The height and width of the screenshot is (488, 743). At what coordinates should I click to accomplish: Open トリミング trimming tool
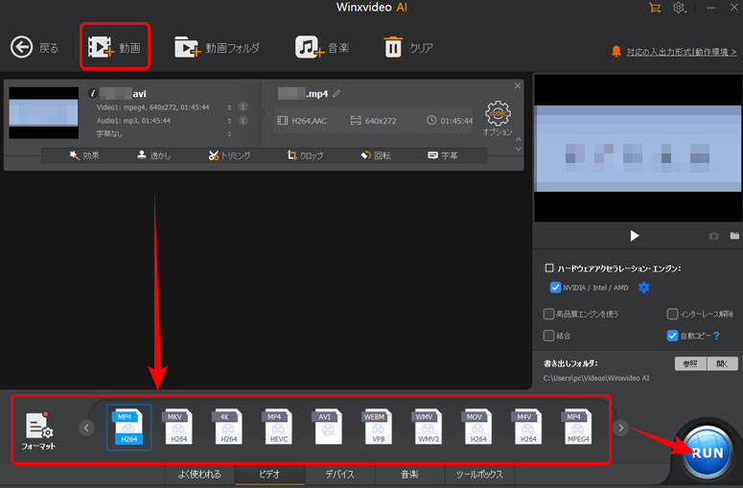click(229, 155)
